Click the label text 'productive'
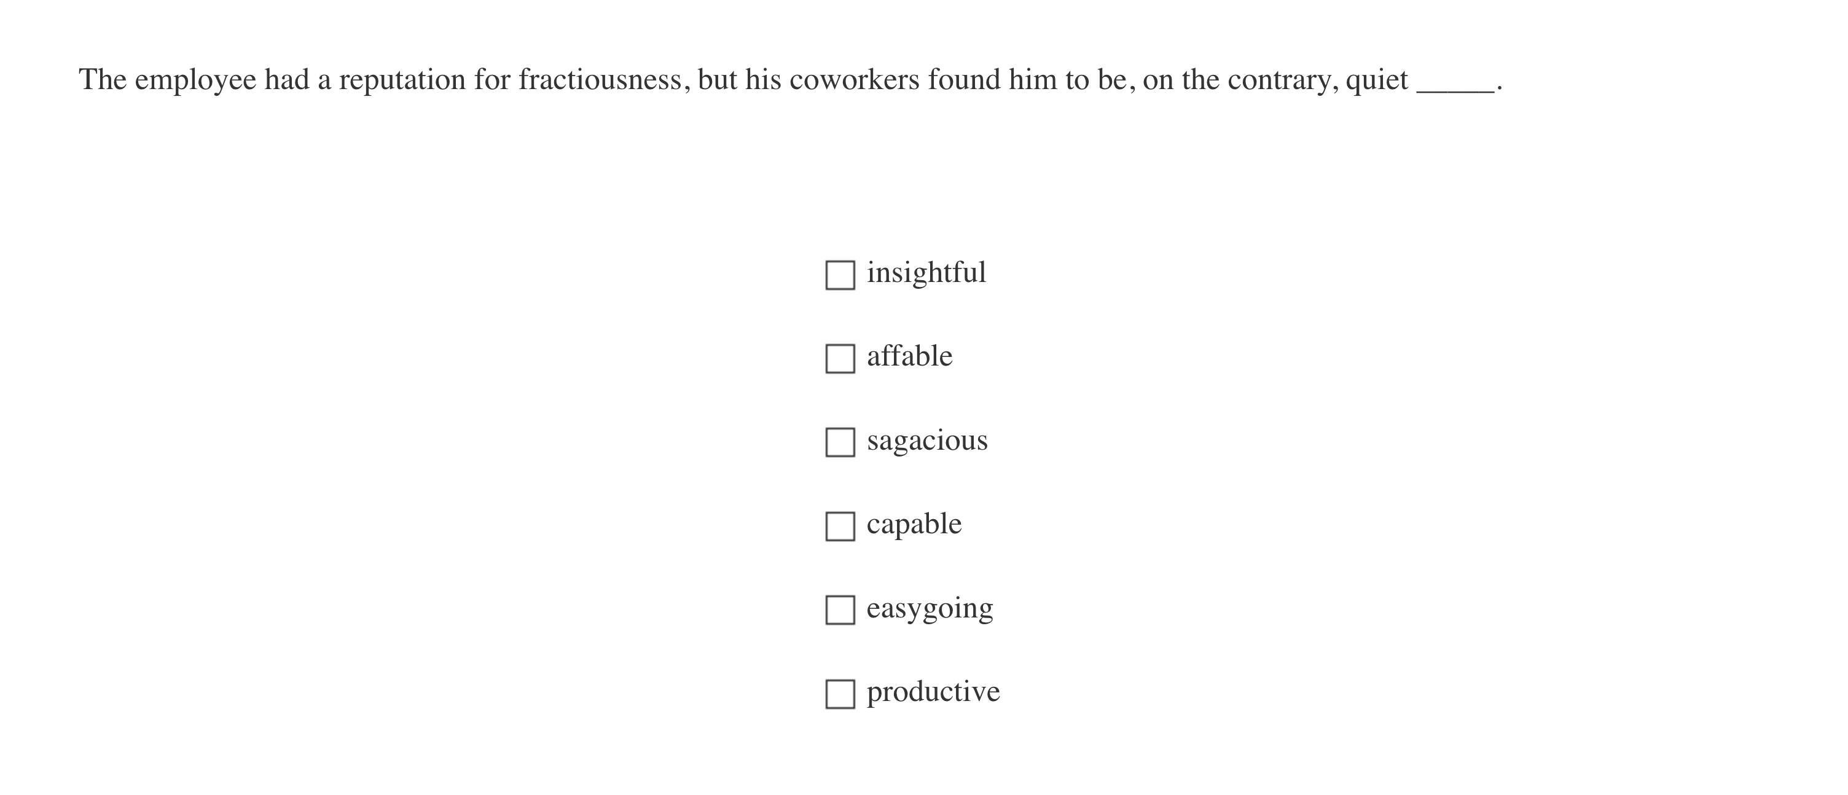Viewport: 1848px width, 795px height. 932,691
